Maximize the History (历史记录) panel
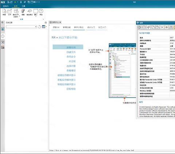The image size is (175, 154). pyautogui.click(x=46, y=23)
